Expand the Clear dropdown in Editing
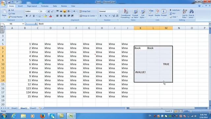This screenshot has width=211, height=119. click(177, 17)
